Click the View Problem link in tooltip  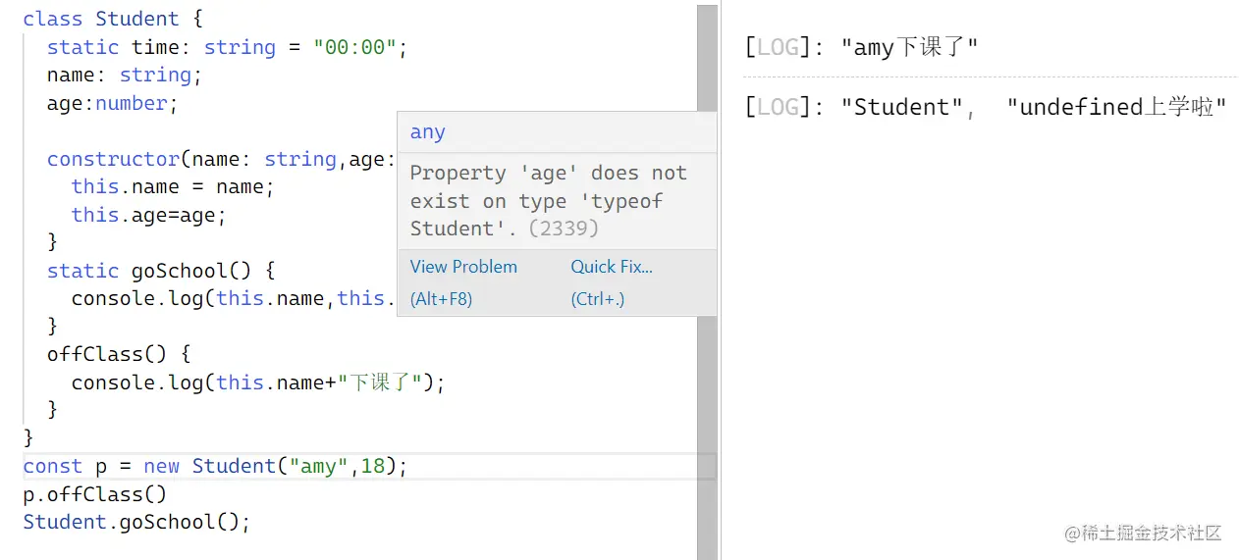(463, 267)
